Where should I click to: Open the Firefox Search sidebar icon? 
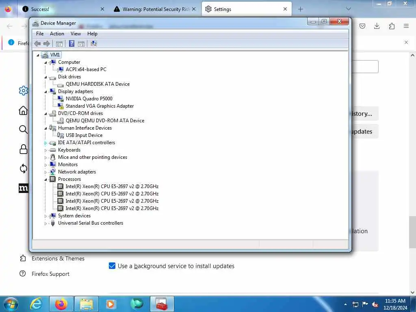[x=23, y=130]
